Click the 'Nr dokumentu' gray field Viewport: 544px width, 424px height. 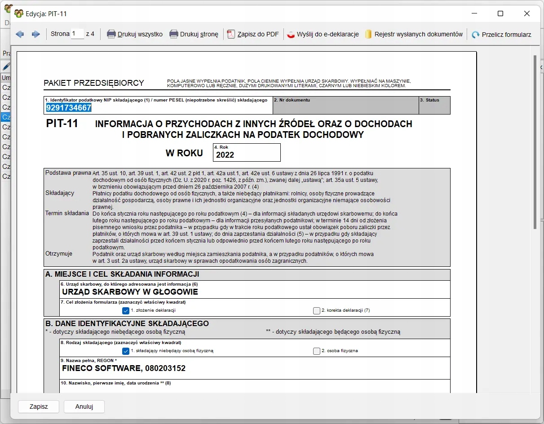[x=346, y=106]
